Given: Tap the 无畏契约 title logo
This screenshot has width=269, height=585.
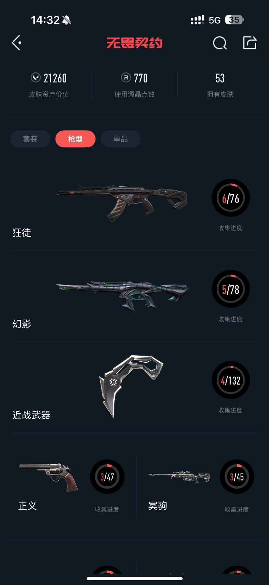Looking at the screenshot, I should point(134,43).
